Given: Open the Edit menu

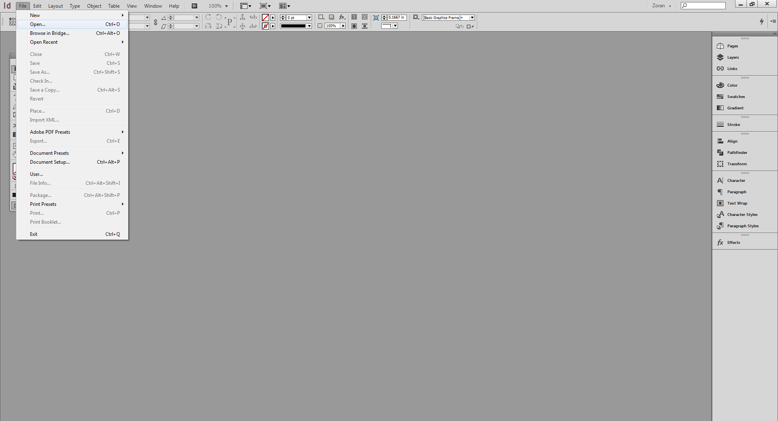Looking at the screenshot, I should 37,6.
